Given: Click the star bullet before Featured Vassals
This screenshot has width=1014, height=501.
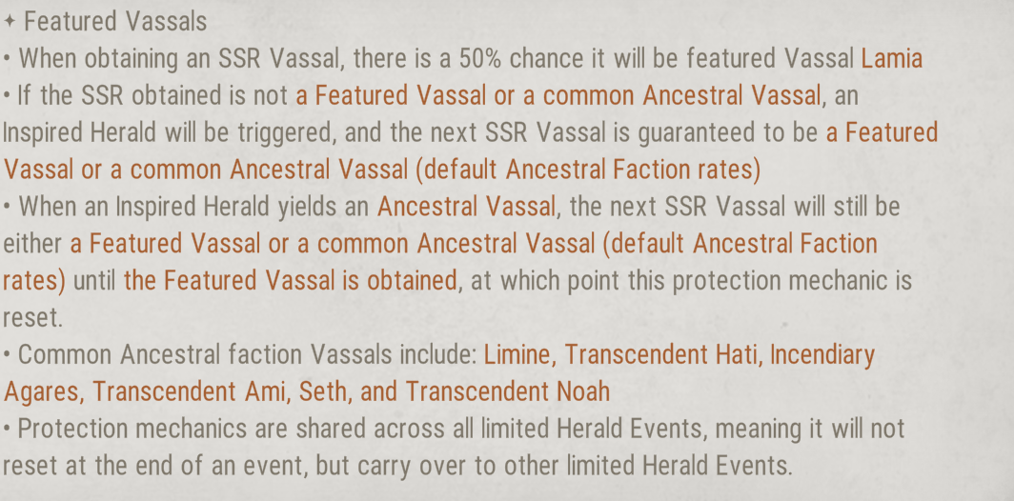Looking at the screenshot, I should pyautogui.click(x=8, y=21).
